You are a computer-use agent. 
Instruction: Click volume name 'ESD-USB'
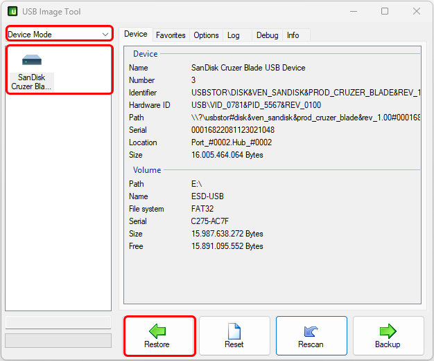(207, 196)
